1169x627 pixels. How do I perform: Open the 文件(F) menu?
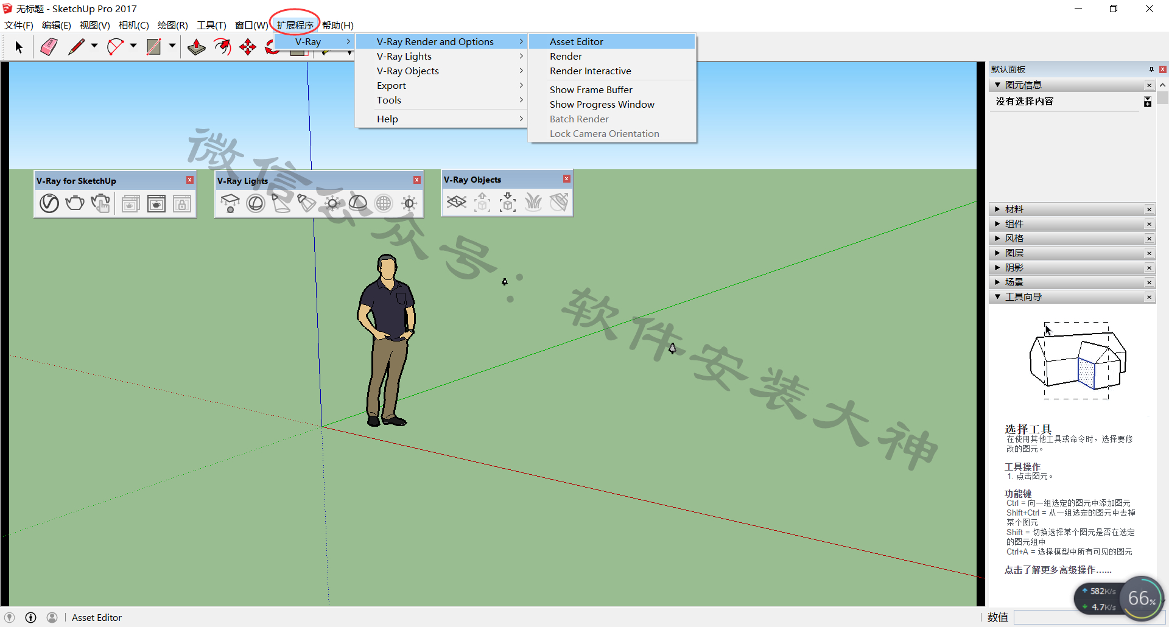coord(19,25)
